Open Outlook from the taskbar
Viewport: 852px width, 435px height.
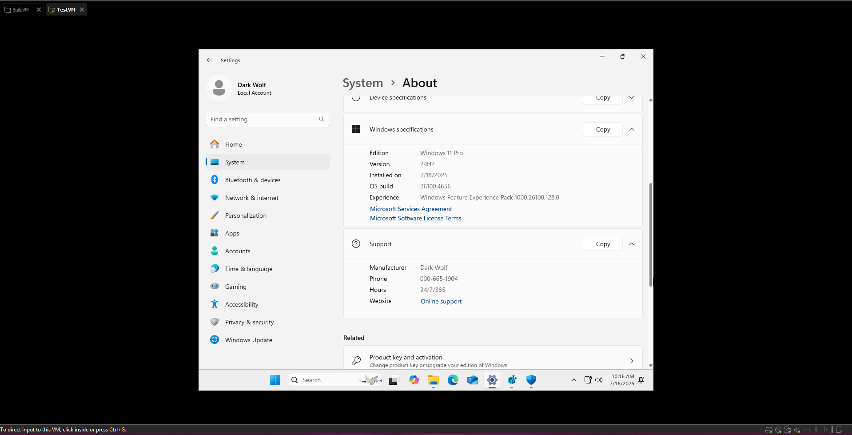[473, 380]
